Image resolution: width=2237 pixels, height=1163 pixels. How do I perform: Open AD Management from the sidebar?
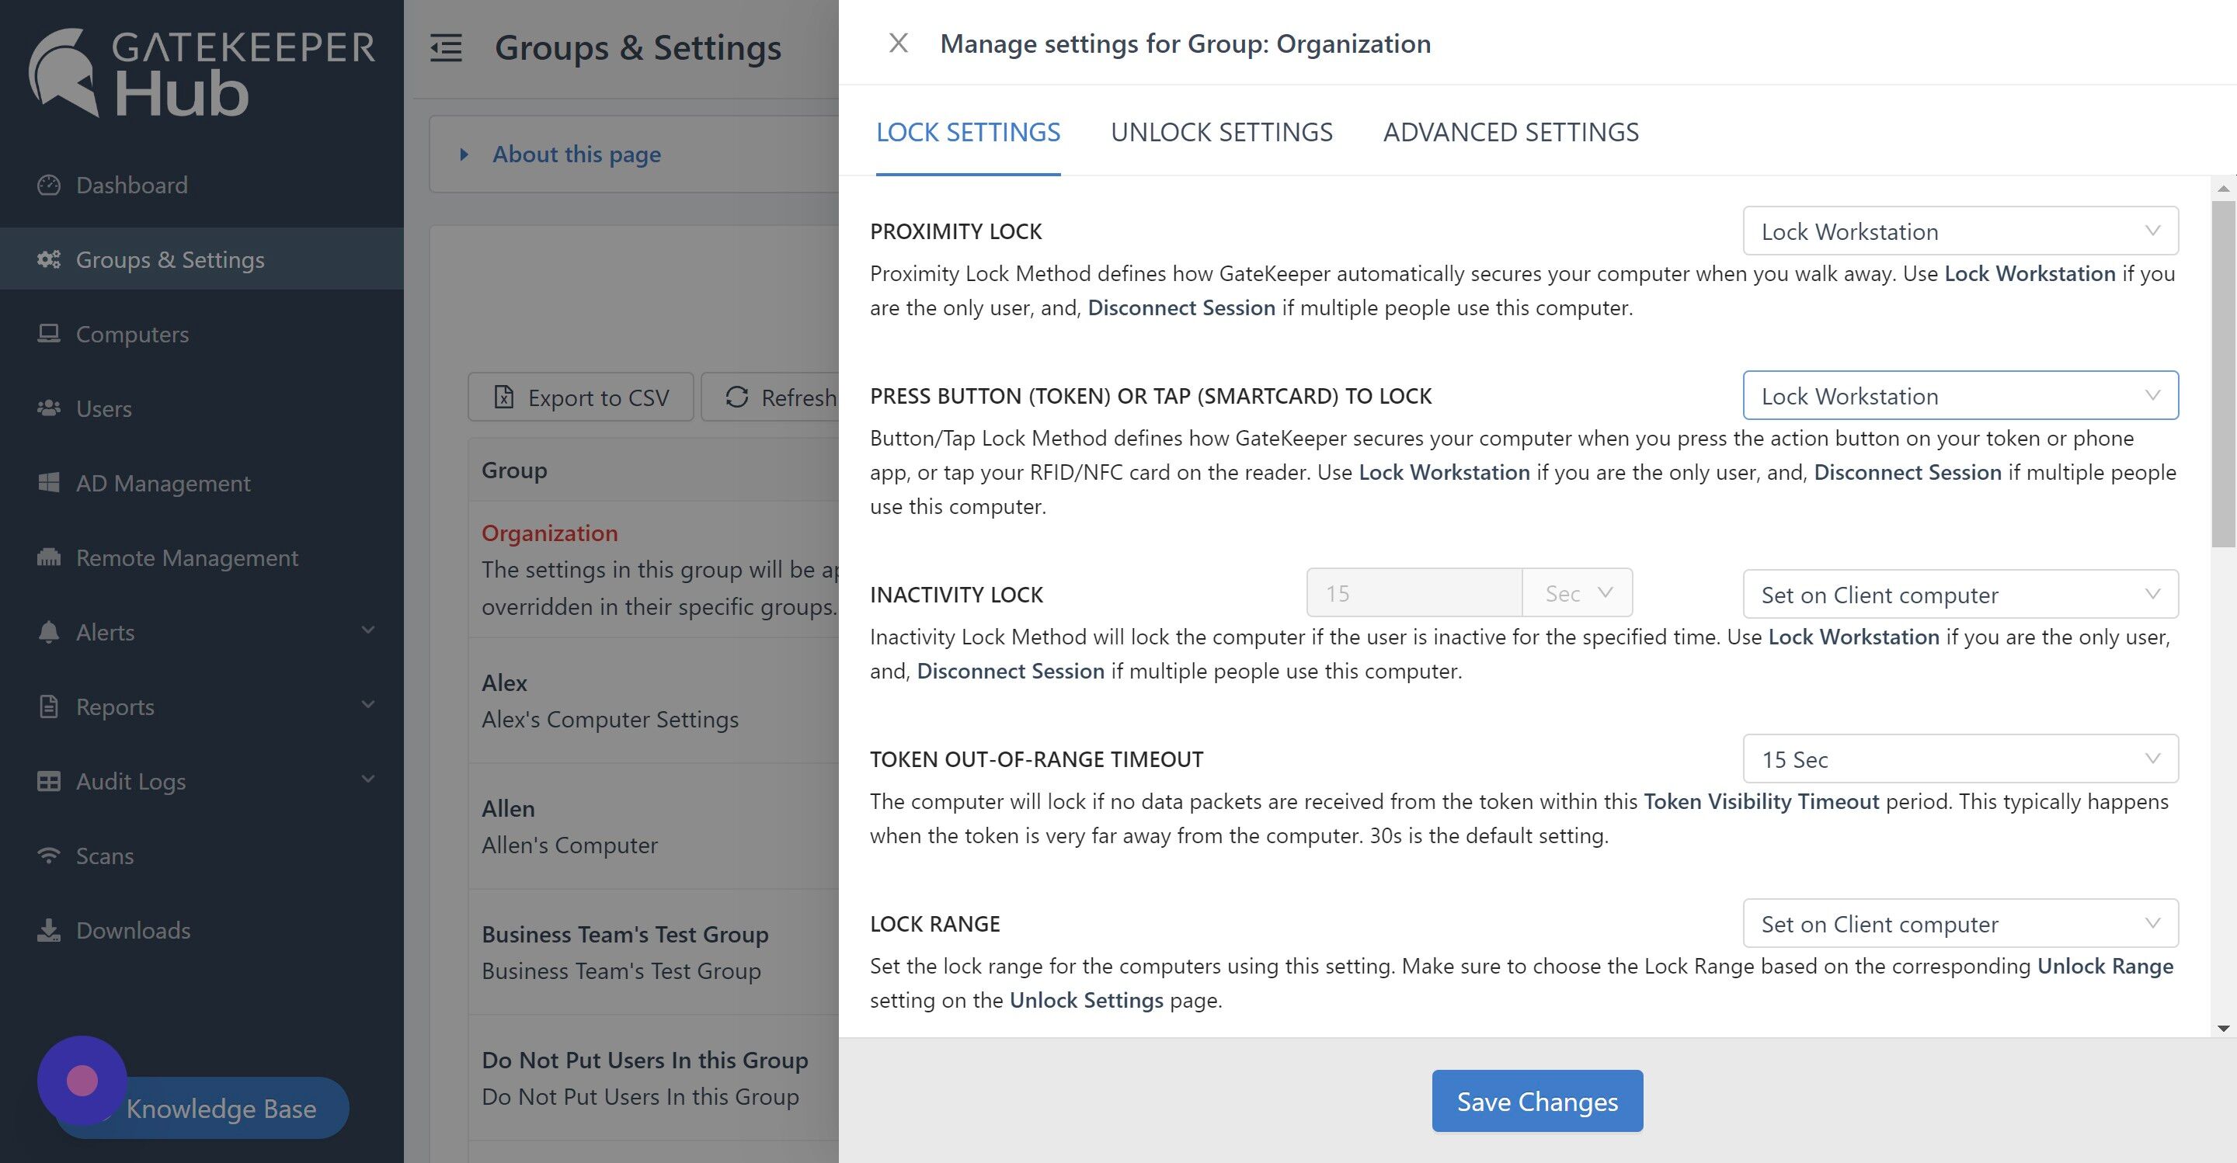pos(201,484)
